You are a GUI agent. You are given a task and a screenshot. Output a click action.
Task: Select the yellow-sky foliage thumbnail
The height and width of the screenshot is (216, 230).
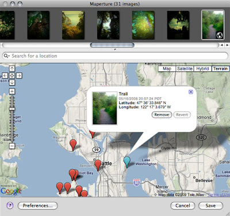tap(73, 25)
